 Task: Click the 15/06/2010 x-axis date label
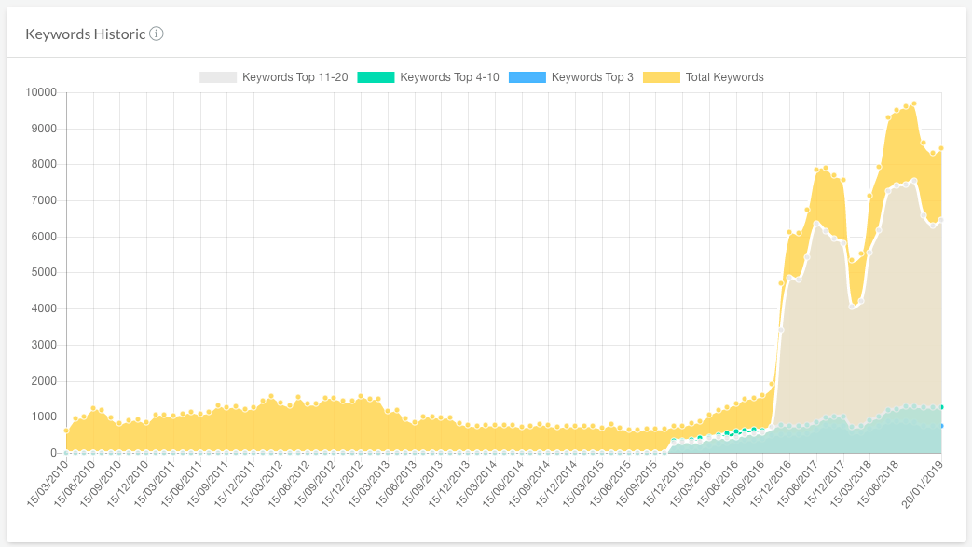74,485
